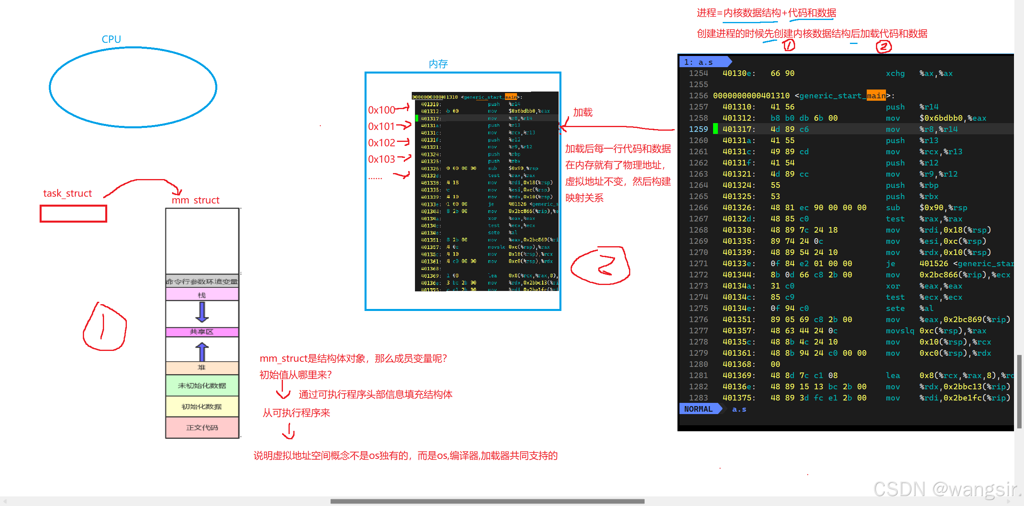Click the small circled 1 under 创建进程 text
Screen dimensions: 1024x506
[x=788, y=45]
